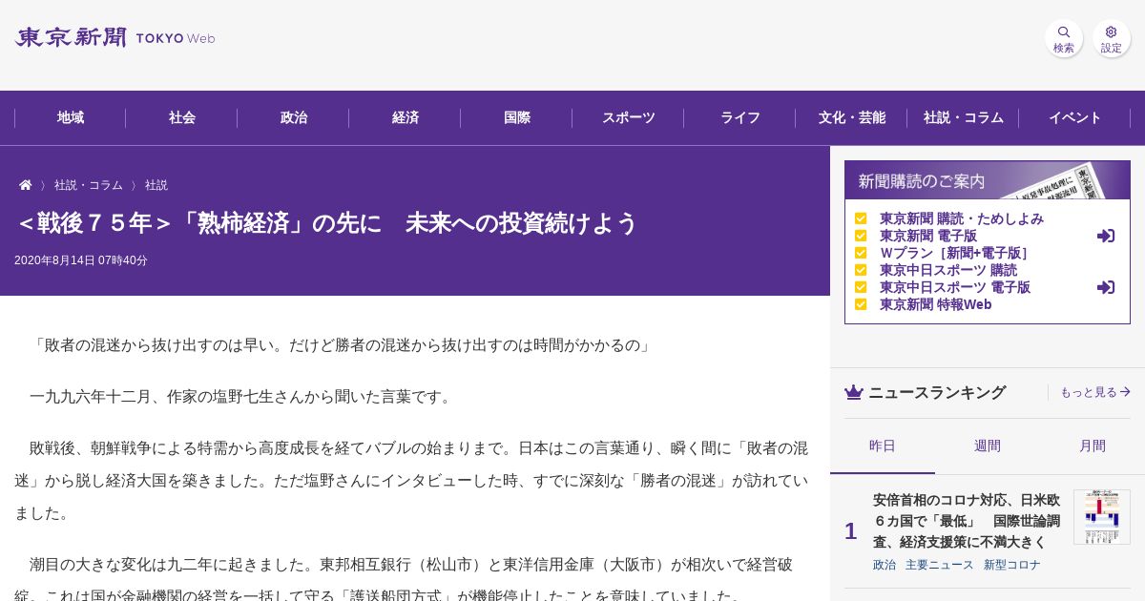
Task: Click ranking number 1 label
Action: [850, 531]
